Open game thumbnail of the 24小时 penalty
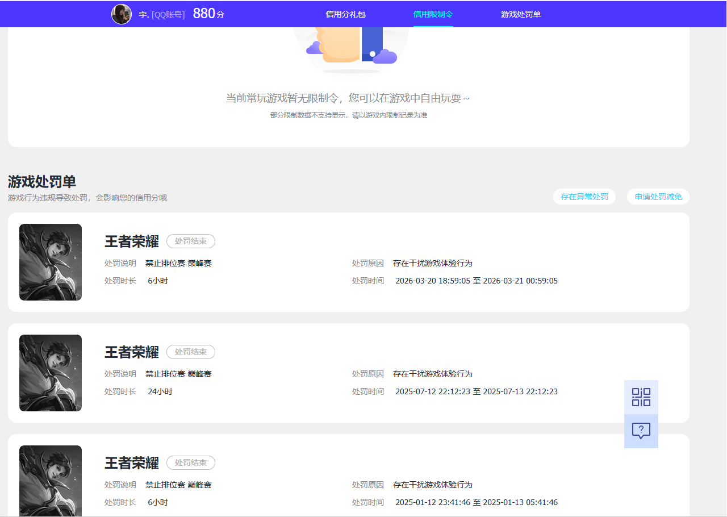The height and width of the screenshot is (517, 727). pyautogui.click(x=51, y=373)
